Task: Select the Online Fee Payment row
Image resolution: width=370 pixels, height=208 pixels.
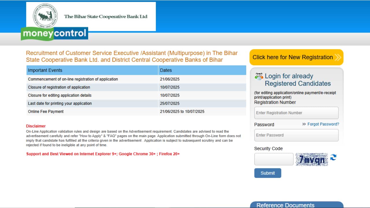Action: coord(116,112)
